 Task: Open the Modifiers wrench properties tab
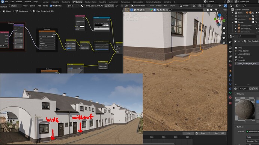(230, 75)
